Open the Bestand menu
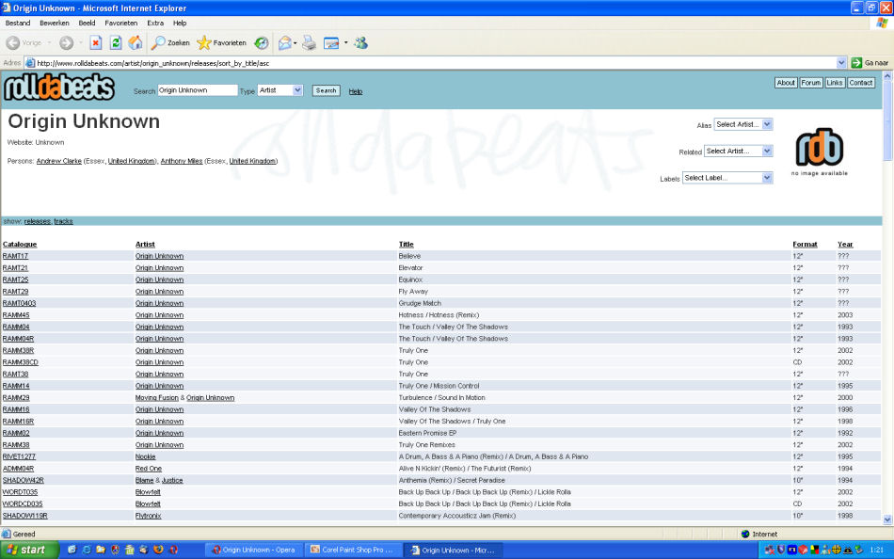This screenshot has width=894, height=559. coord(18,23)
